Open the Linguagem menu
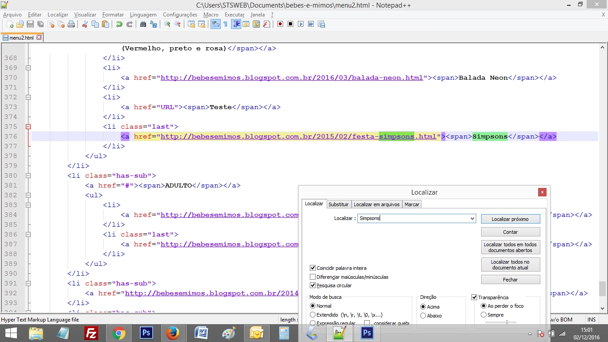The width and height of the screenshot is (608, 342). coord(143,15)
